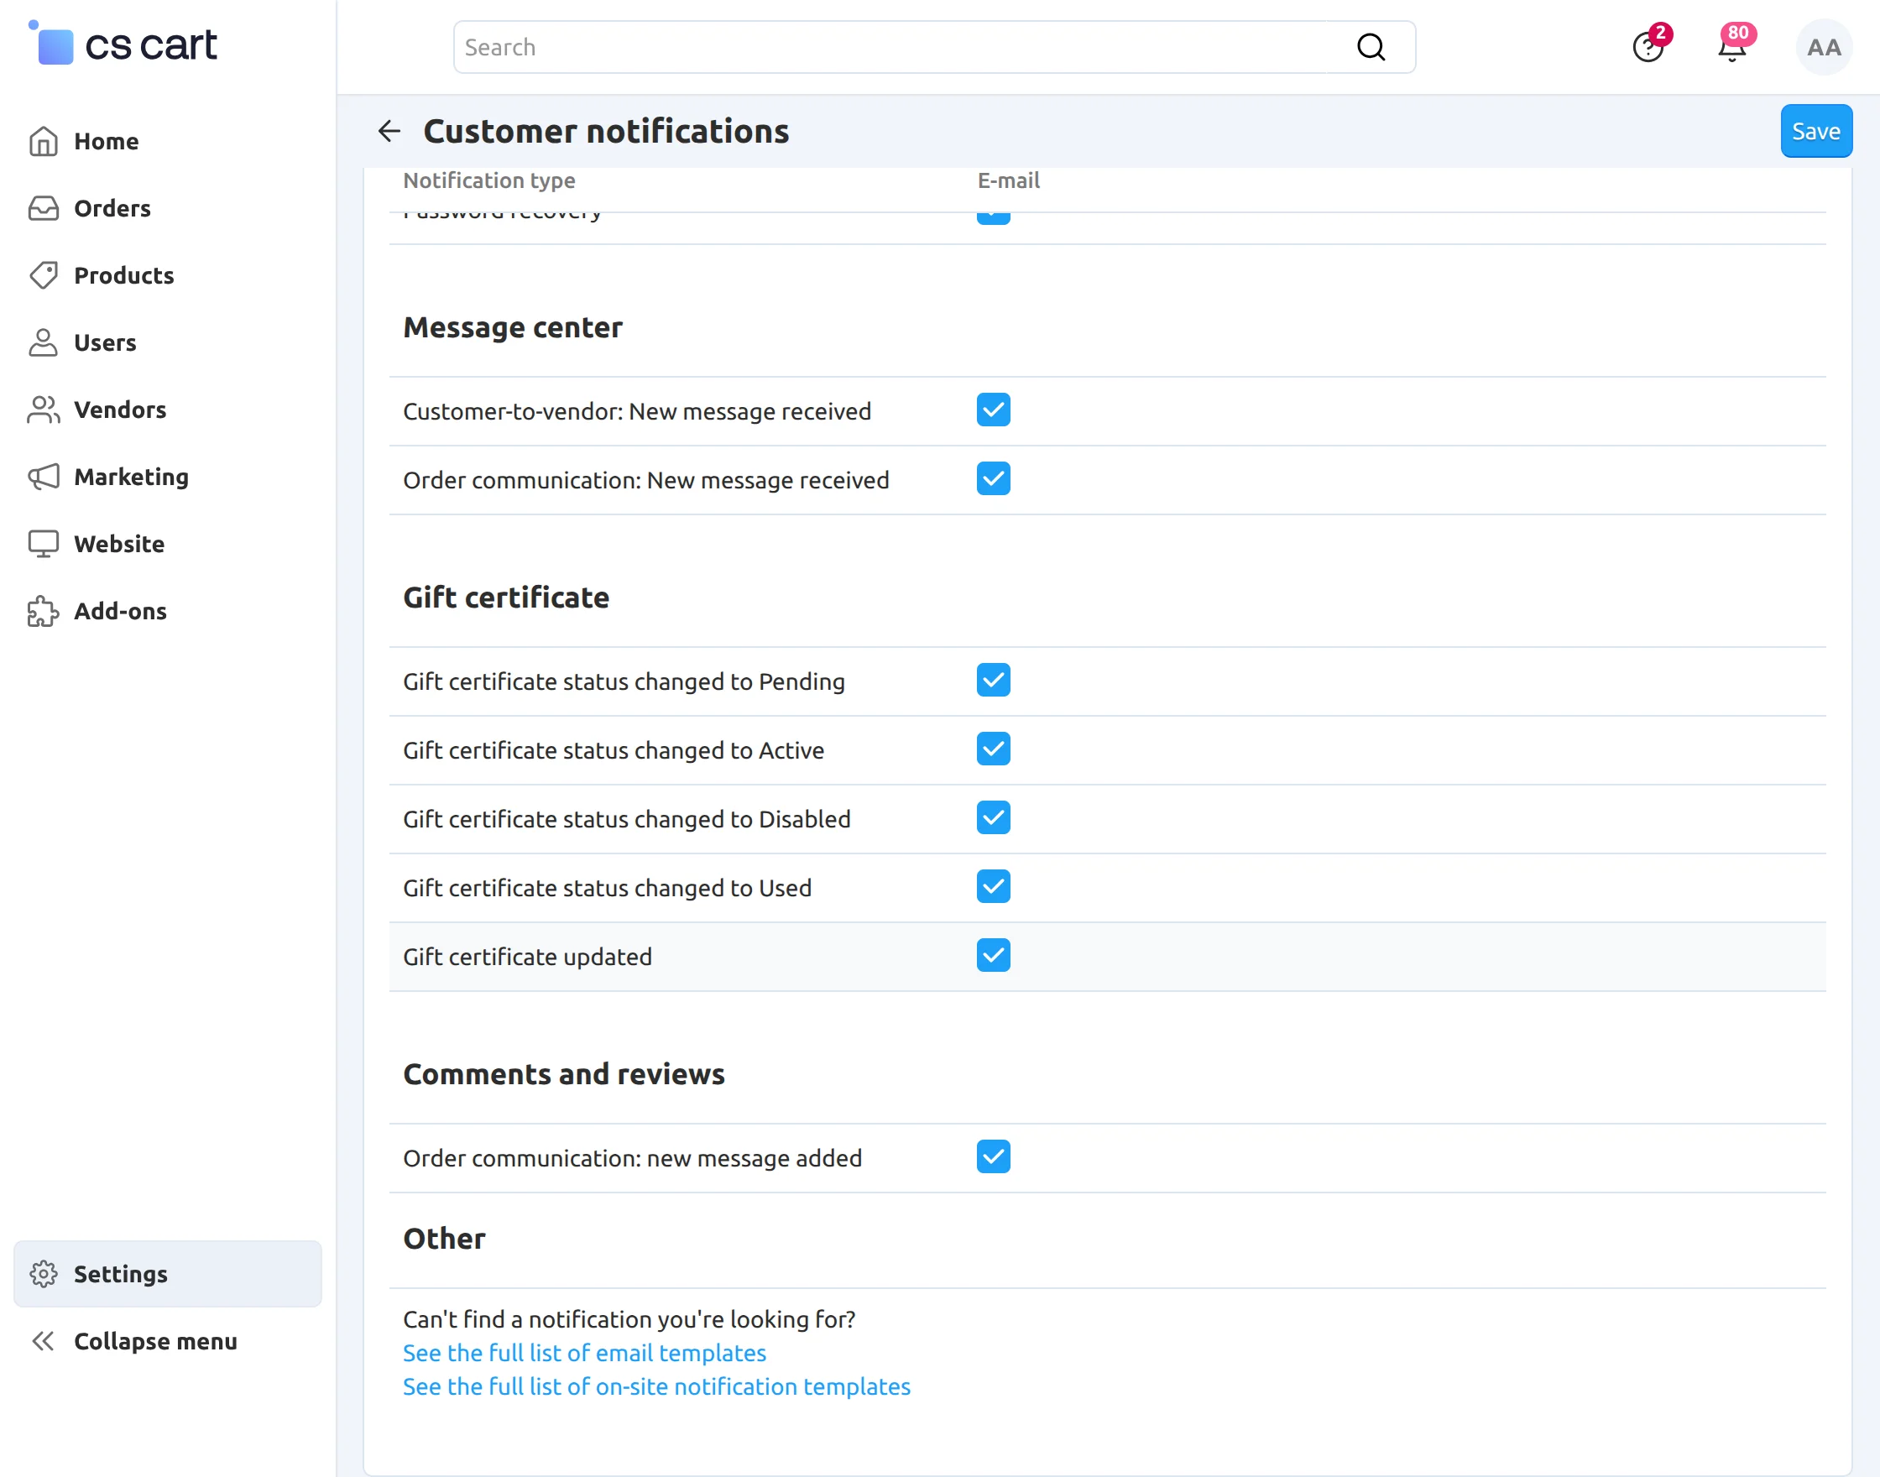Toggle Gift certificate status changed to Disabled
The width and height of the screenshot is (1880, 1477).
[994, 817]
